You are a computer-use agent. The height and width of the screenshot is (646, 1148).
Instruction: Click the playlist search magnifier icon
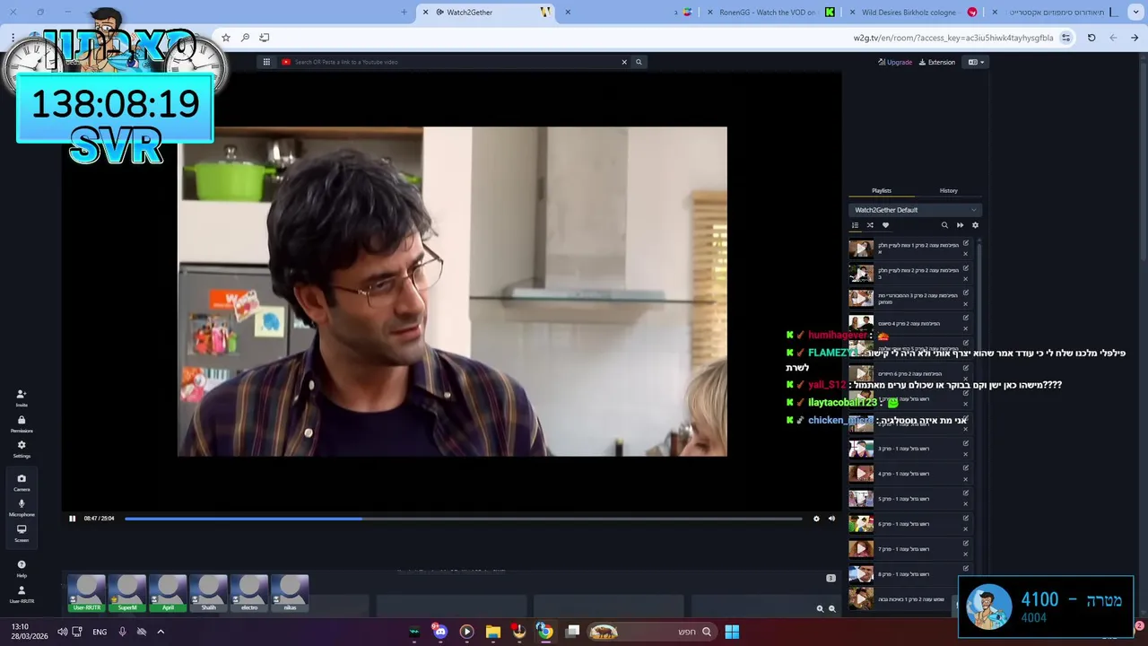coord(944,225)
